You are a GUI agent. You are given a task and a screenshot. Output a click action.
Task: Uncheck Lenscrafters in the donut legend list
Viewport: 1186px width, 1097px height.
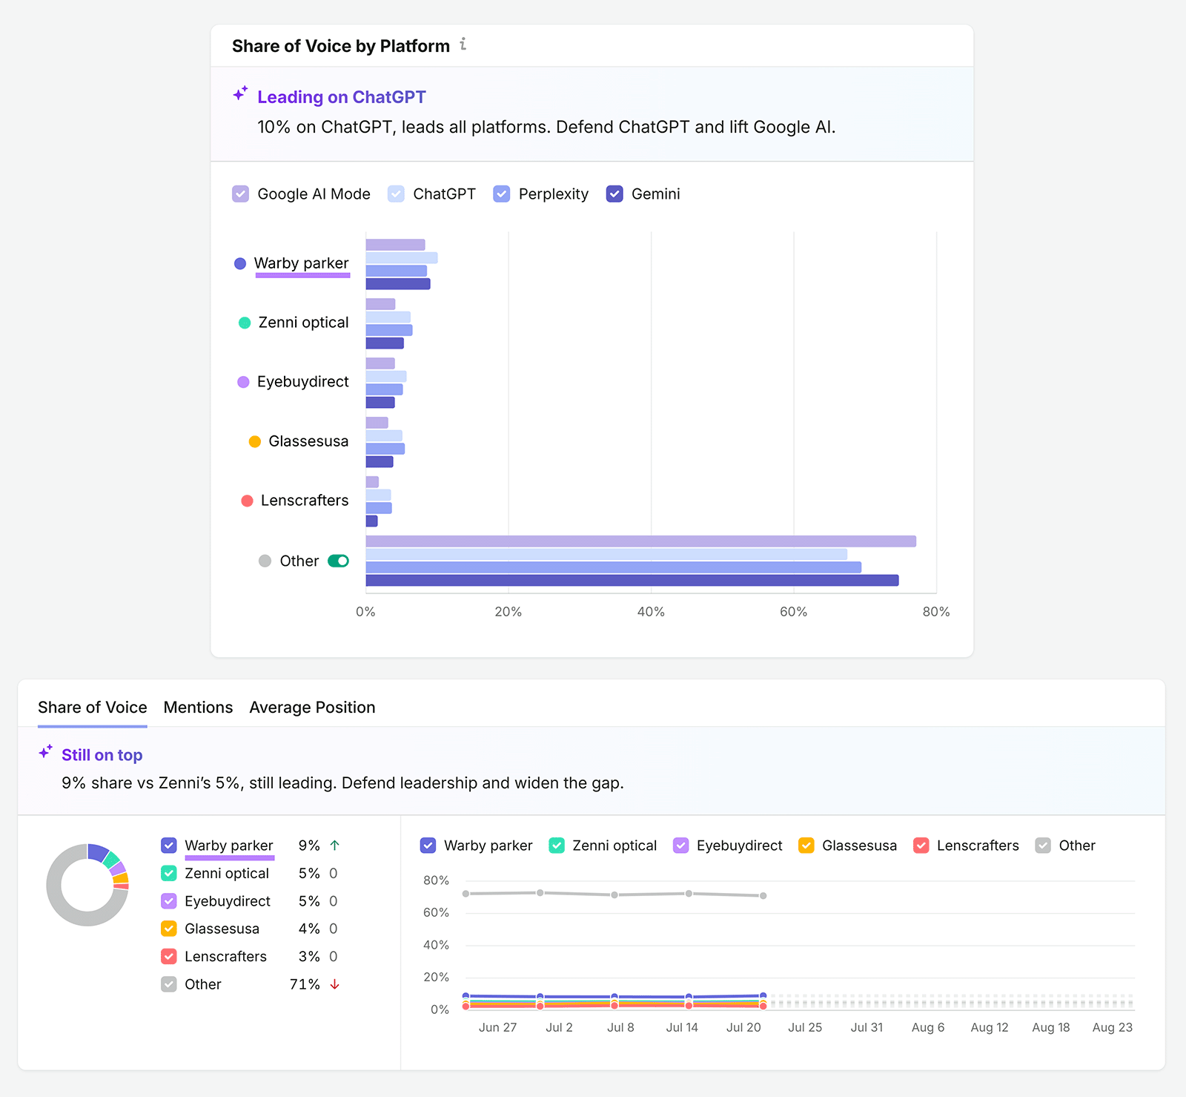pyautogui.click(x=169, y=956)
